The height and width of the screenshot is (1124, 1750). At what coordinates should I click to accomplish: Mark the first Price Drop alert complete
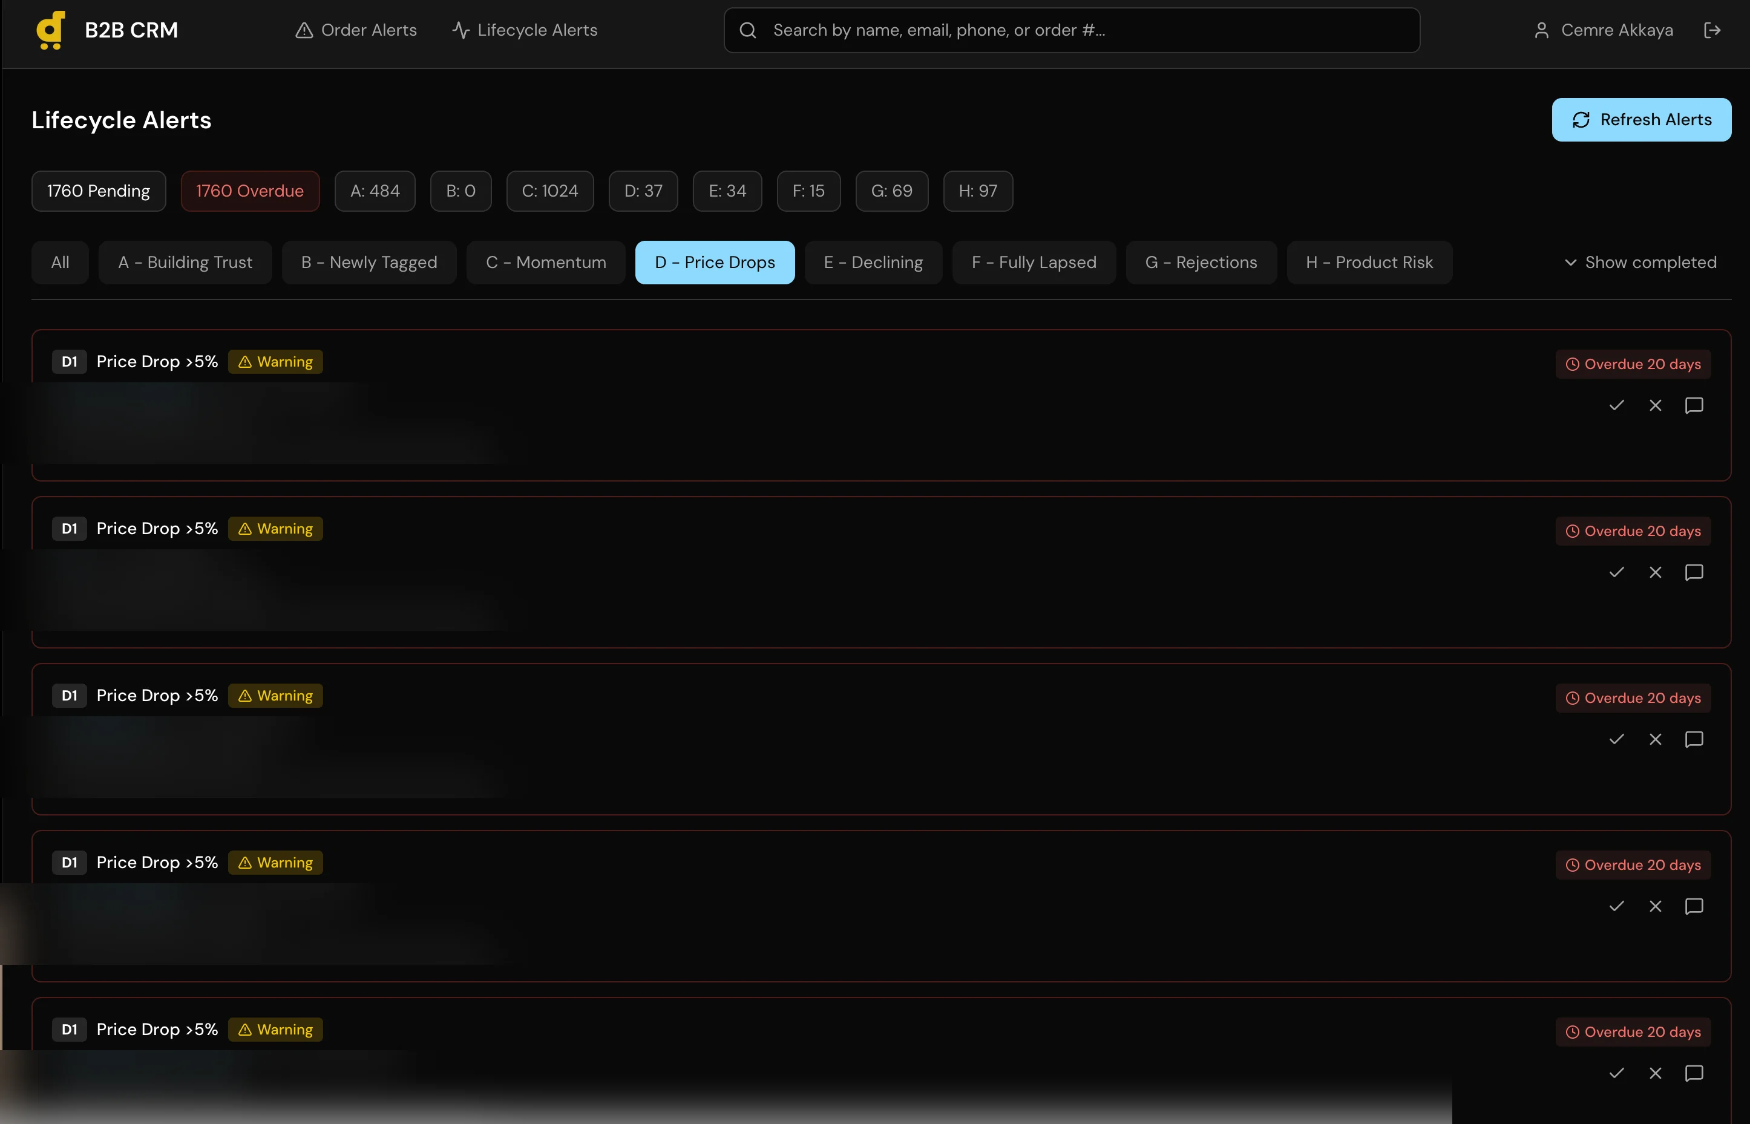[1616, 406]
